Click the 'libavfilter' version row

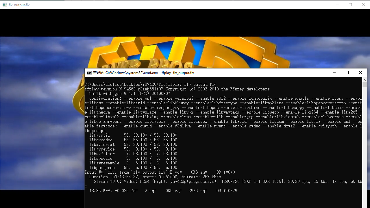pyautogui.click(x=133, y=154)
